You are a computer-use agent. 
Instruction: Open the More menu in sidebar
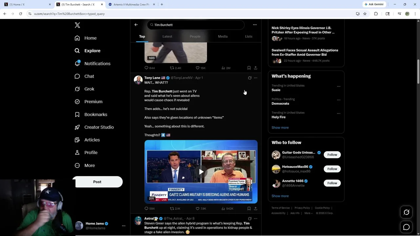(85, 166)
